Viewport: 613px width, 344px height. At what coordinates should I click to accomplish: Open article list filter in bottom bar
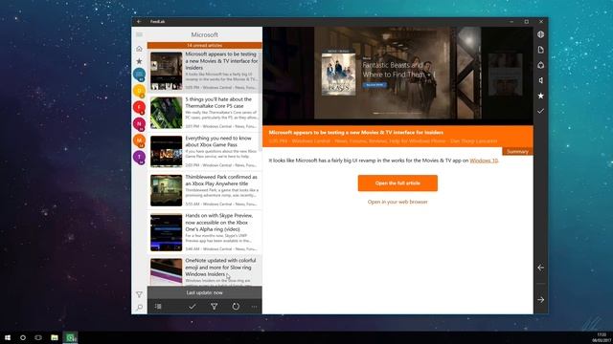tap(215, 307)
